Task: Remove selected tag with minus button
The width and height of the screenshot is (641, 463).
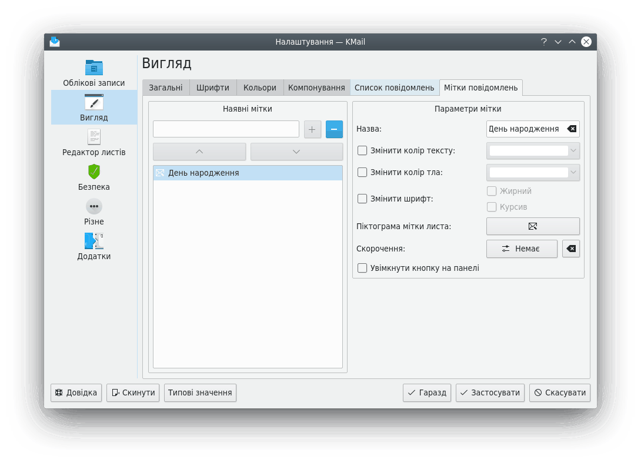Action: point(334,129)
